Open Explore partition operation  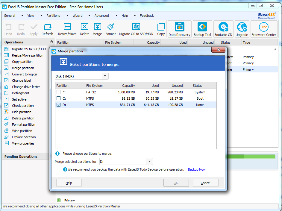[x=24, y=137]
